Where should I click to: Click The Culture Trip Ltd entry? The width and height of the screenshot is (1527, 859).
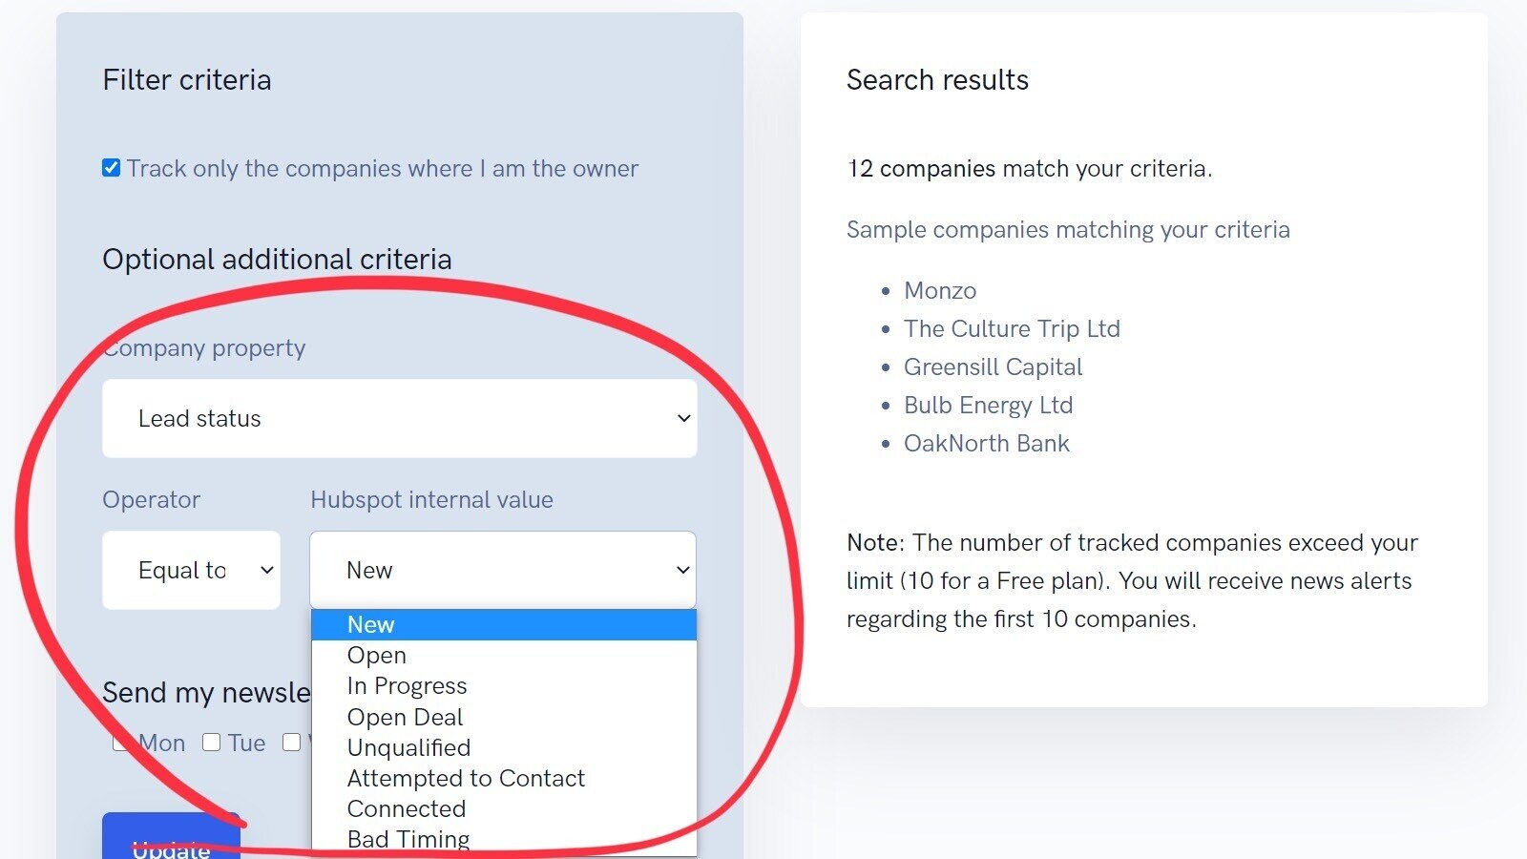(x=1012, y=328)
